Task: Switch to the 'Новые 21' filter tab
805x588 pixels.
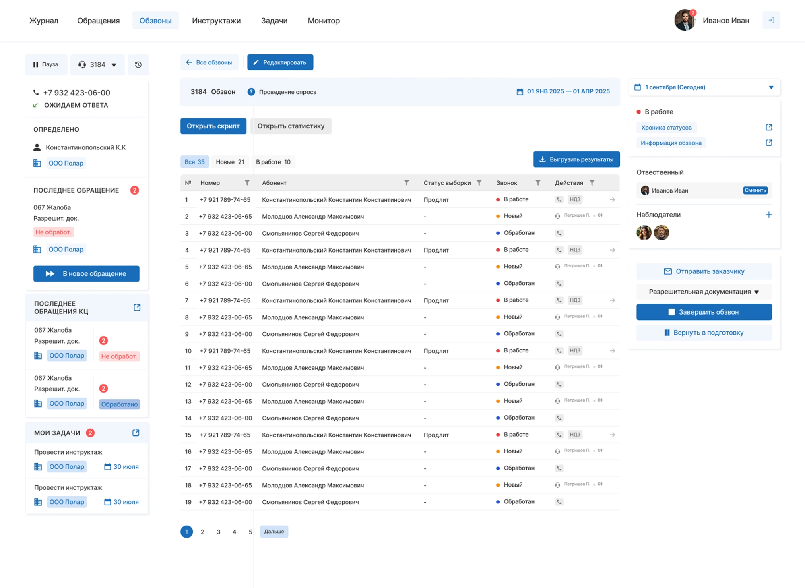Action: pyautogui.click(x=230, y=161)
